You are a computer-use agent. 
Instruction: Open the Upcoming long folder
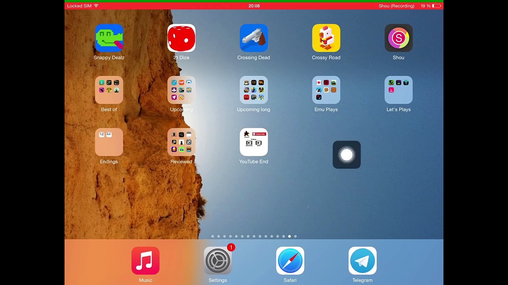(x=254, y=90)
